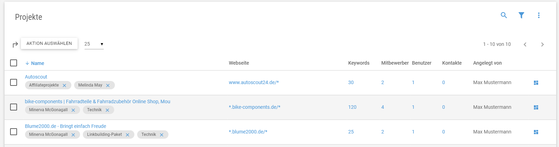
Task: Check the Autoscout project checkbox
Action: [14, 82]
